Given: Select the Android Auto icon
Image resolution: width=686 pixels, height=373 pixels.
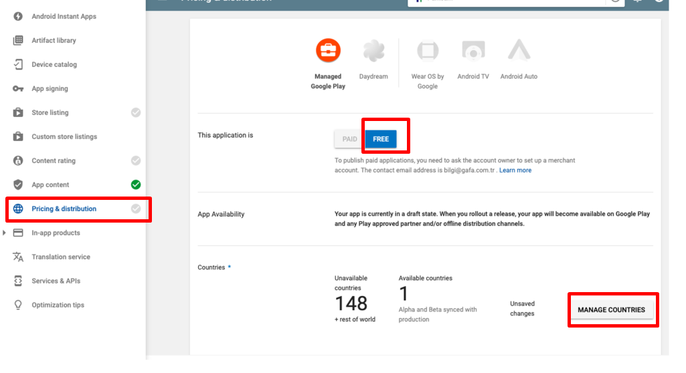Looking at the screenshot, I should point(519,49).
